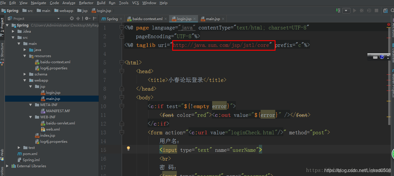394x176 pixels.
Task: Switch to the baidu-context.xml tab
Action: coord(147,19)
